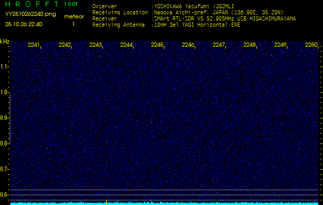This screenshot has height=205, width=323.
Task: Click the cyan signal level strip
Action: coord(164,203)
